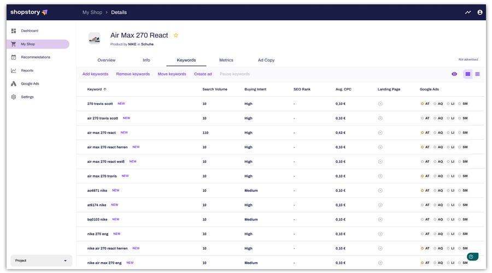Select AQ for ao4971 nike
The width and height of the screenshot is (492, 273).
[x=438, y=191]
